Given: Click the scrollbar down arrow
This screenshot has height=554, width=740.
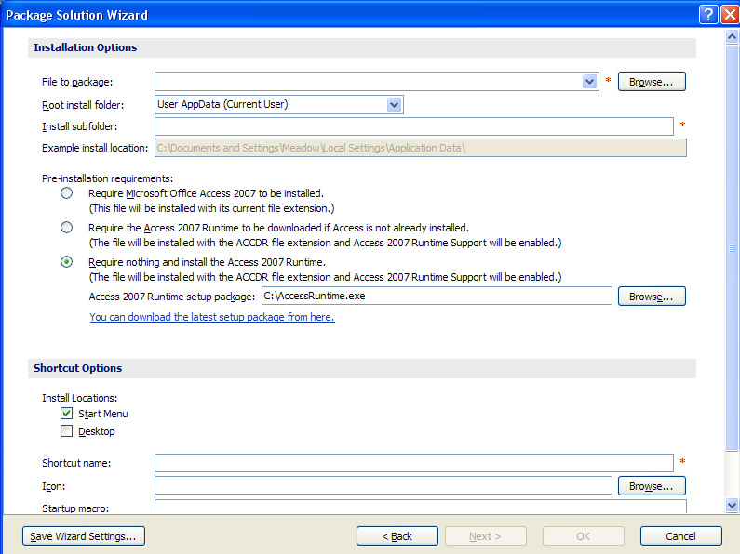Looking at the screenshot, I should (732, 505).
